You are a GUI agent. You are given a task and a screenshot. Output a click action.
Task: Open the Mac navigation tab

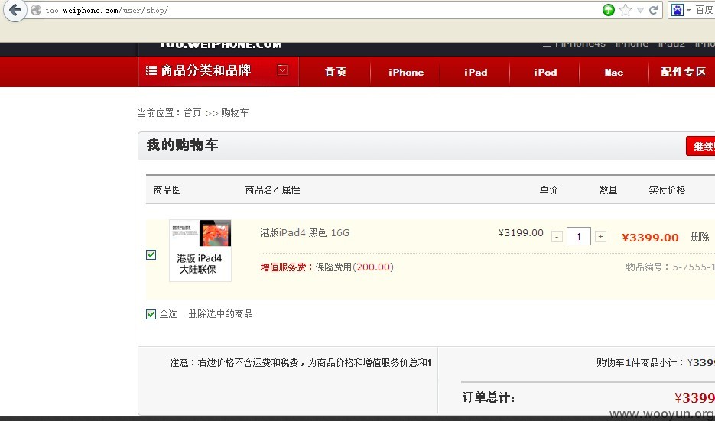614,72
